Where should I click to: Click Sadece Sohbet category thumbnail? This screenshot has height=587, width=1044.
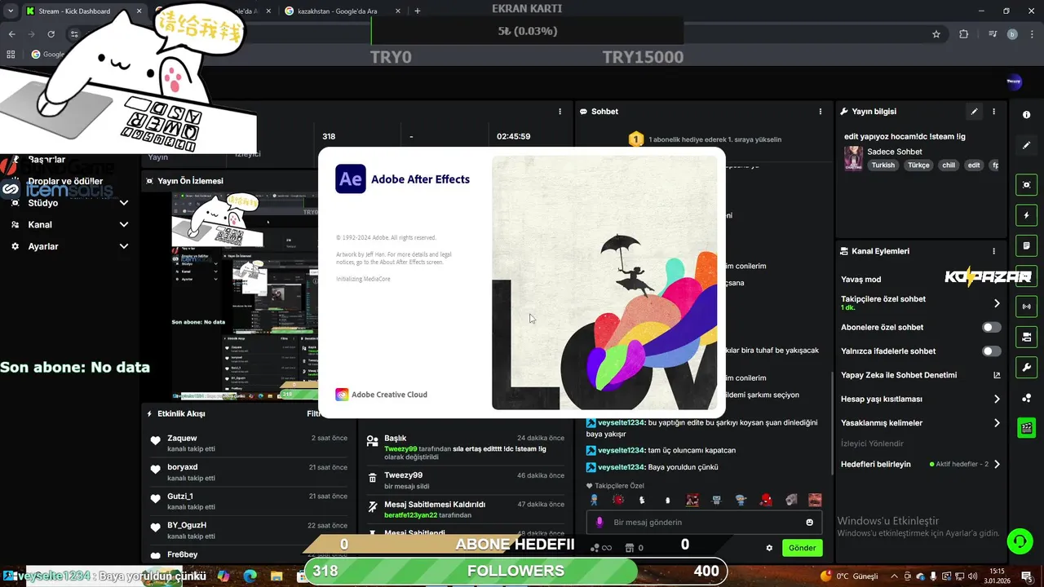[x=853, y=158]
